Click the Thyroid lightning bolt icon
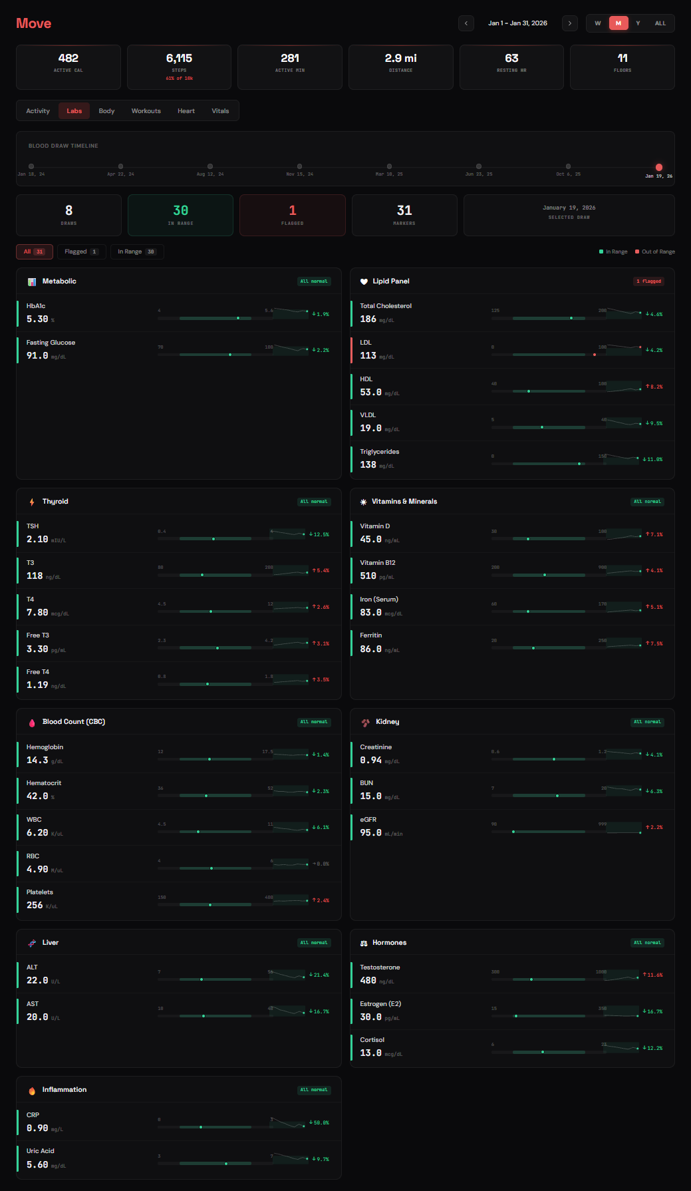This screenshot has width=691, height=1191. point(32,502)
